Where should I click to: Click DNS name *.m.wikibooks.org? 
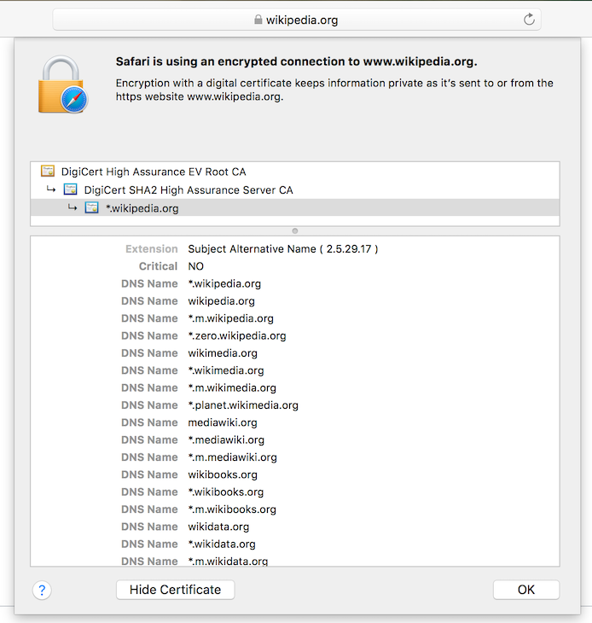232,509
